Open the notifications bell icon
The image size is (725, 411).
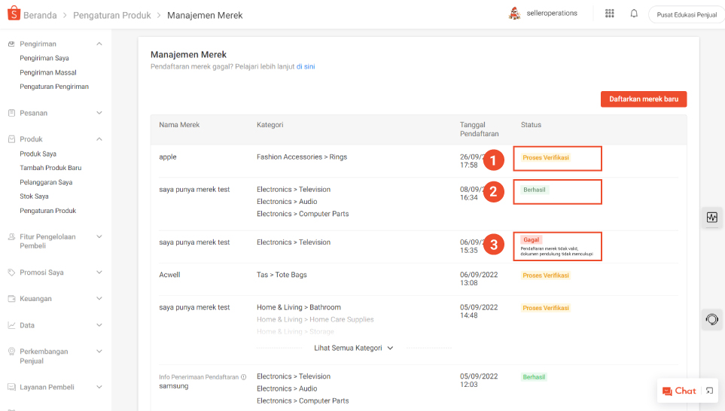(634, 14)
